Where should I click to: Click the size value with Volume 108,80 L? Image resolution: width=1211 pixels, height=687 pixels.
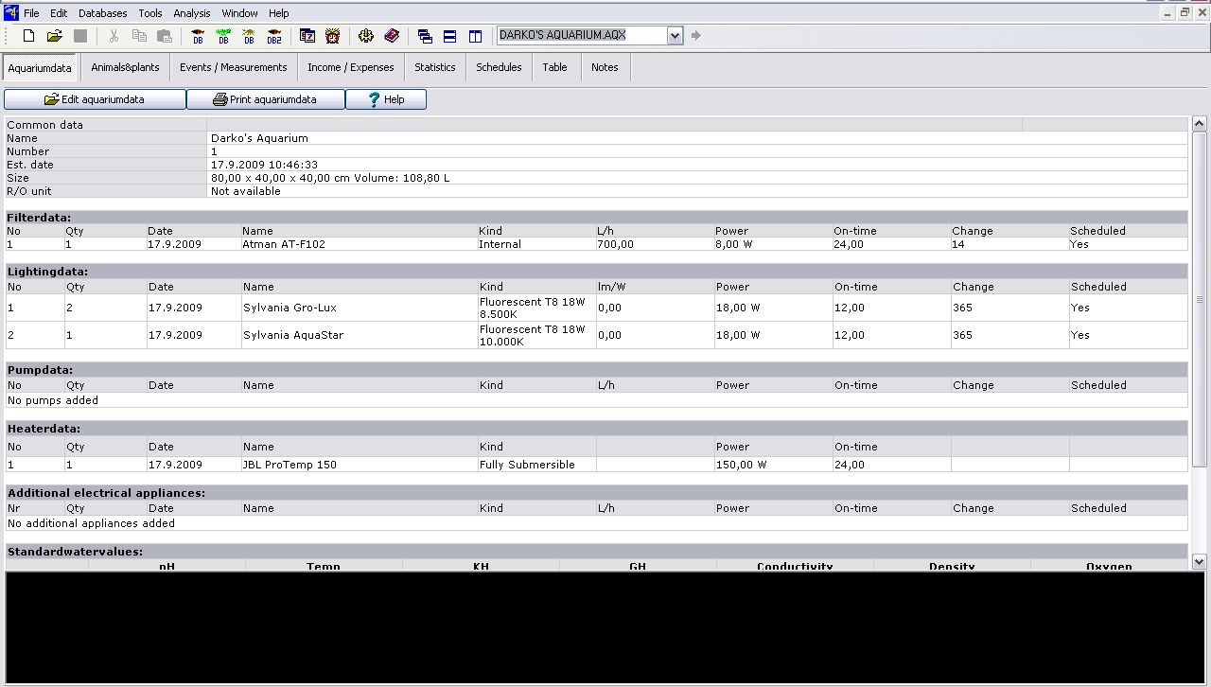coord(330,178)
